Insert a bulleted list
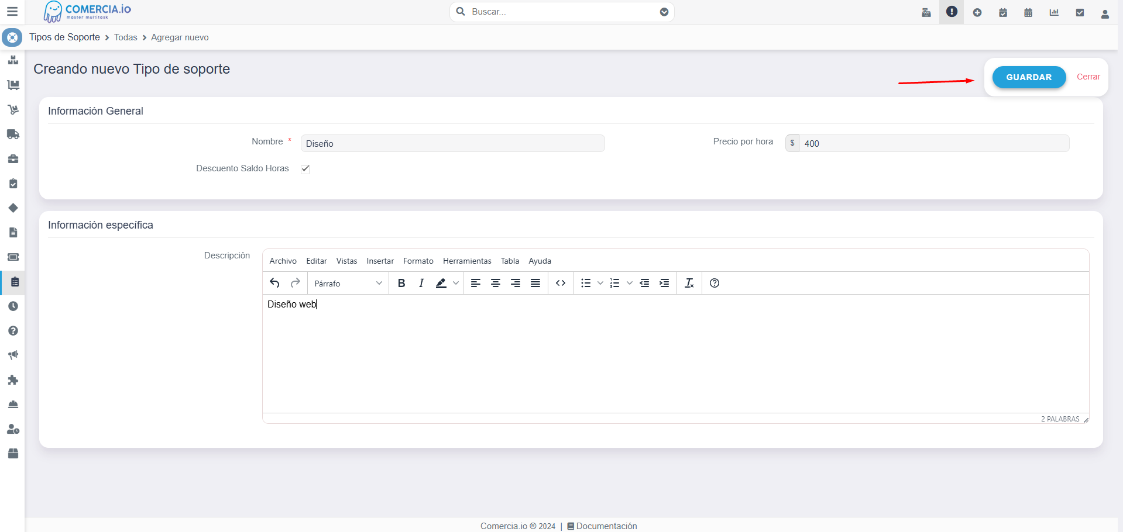The height and width of the screenshot is (532, 1123). [x=586, y=283]
